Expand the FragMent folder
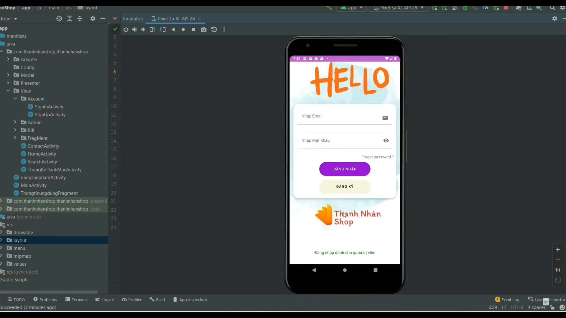 [15, 138]
